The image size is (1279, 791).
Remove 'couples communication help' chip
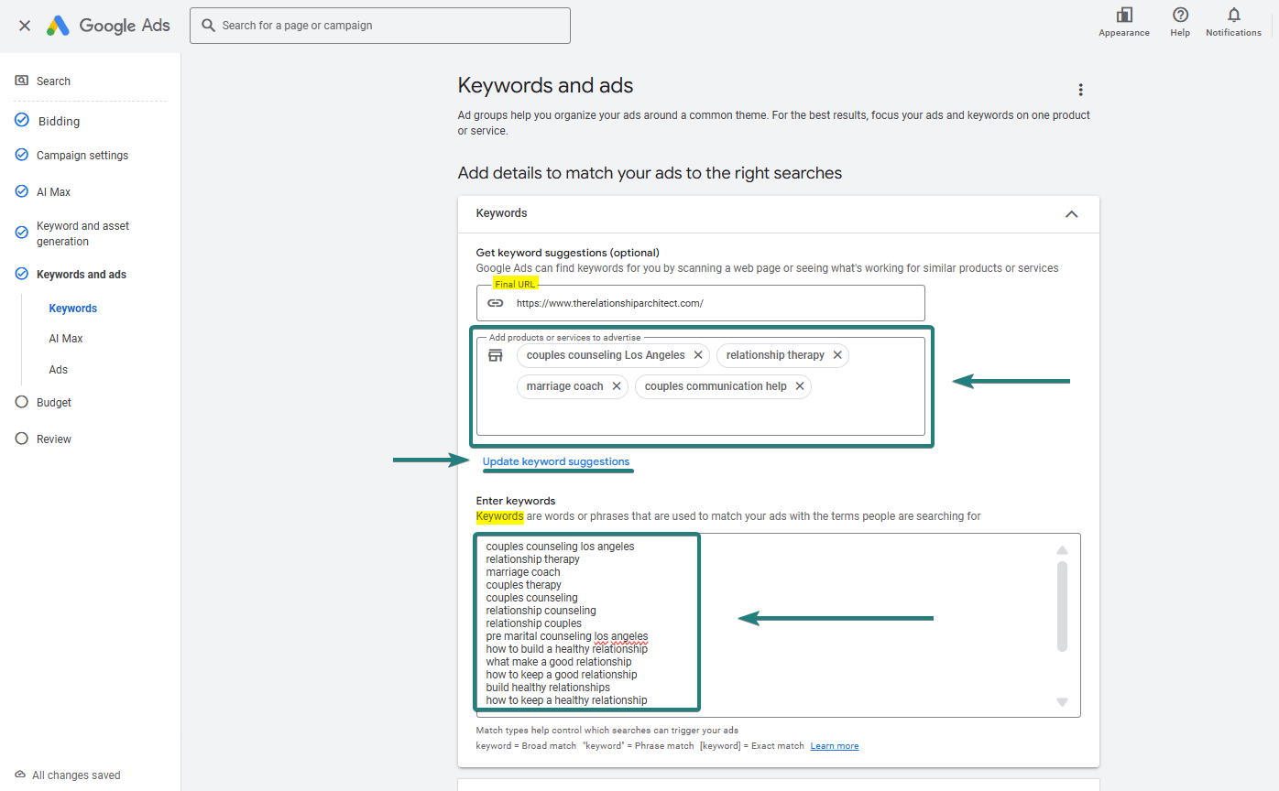[800, 386]
